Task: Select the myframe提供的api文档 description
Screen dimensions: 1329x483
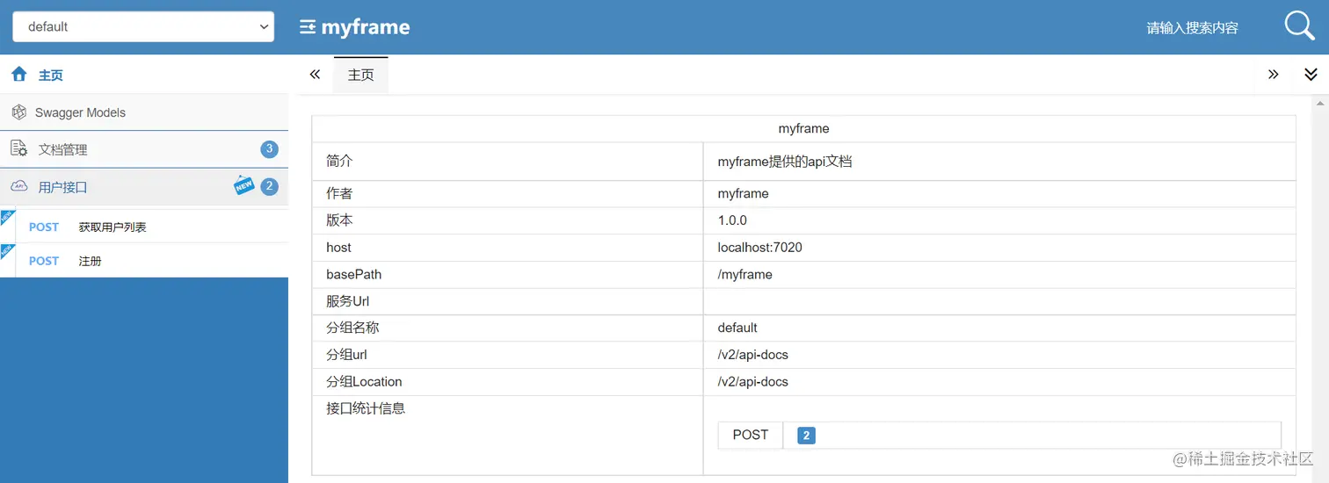Action: tap(785, 162)
